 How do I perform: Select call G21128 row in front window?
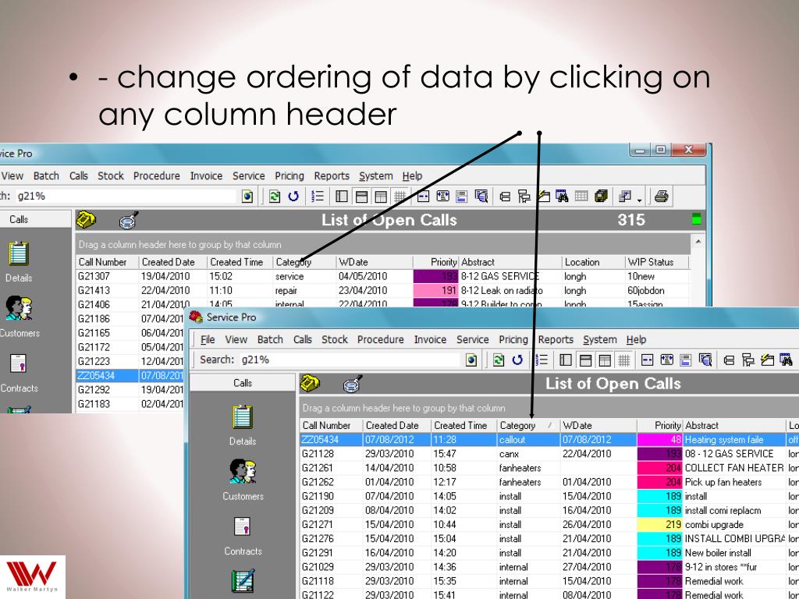pos(549,454)
